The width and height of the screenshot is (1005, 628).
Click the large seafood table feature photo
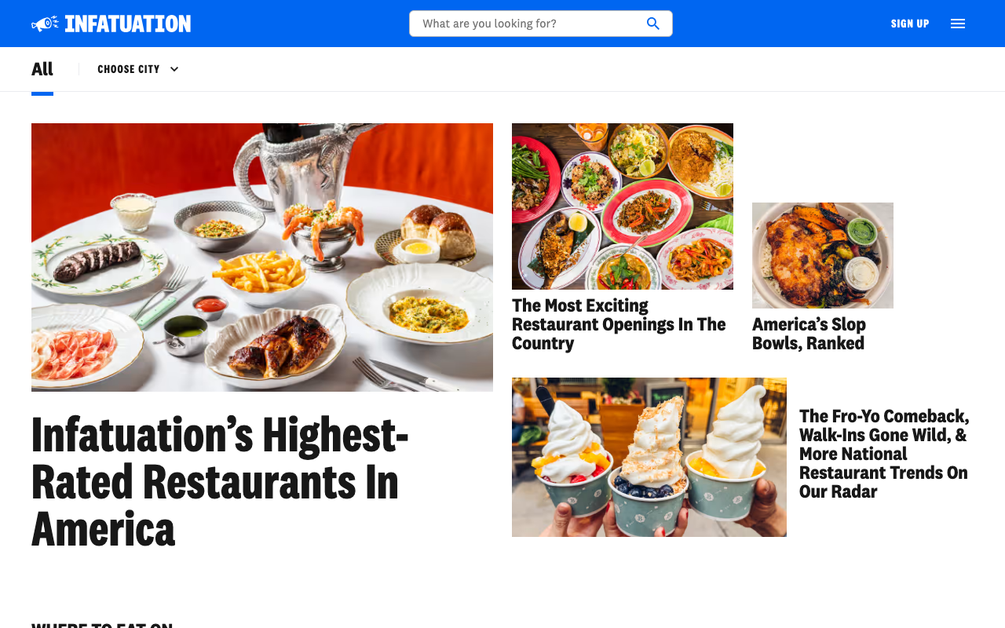coord(262,257)
